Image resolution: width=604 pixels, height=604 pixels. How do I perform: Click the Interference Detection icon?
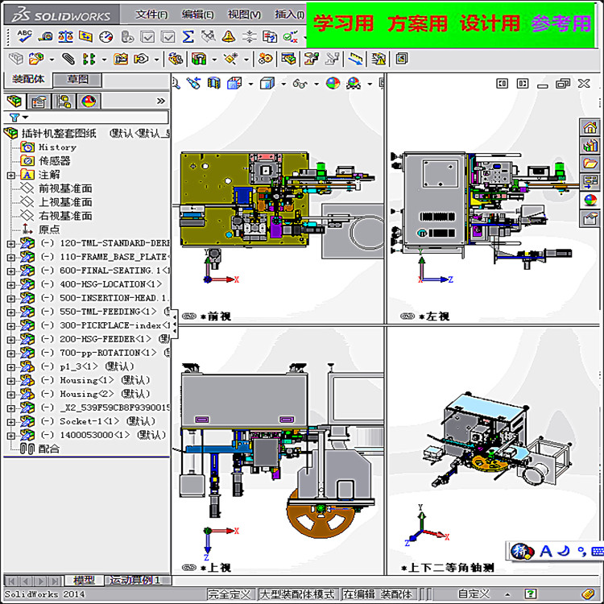click(379, 59)
